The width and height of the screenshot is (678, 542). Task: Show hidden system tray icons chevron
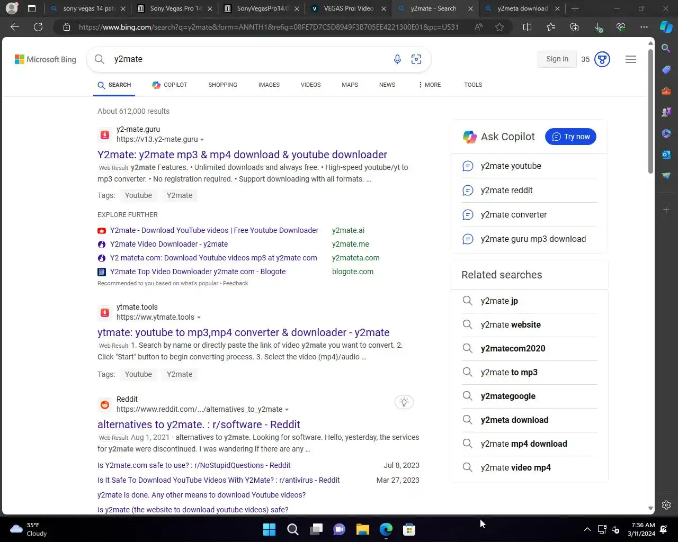pyautogui.click(x=587, y=529)
